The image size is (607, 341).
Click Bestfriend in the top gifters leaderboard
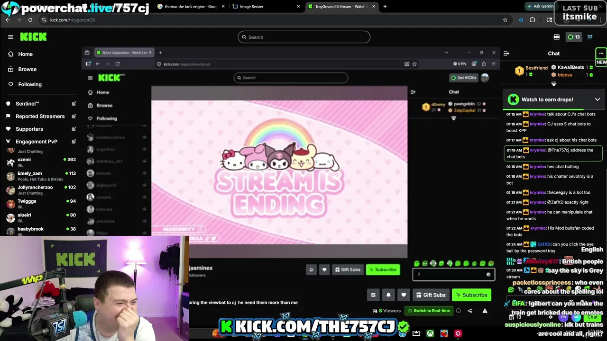(x=536, y=68)
